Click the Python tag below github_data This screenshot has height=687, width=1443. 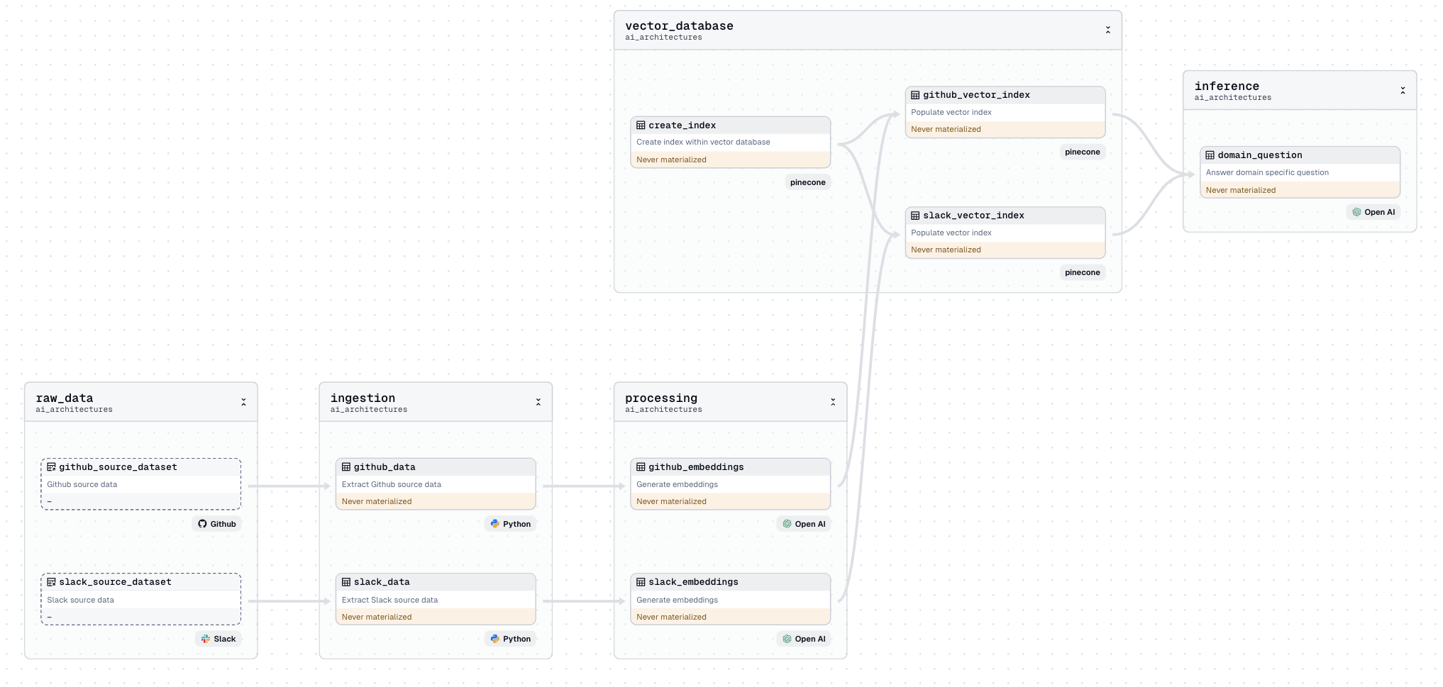[511, 524]
